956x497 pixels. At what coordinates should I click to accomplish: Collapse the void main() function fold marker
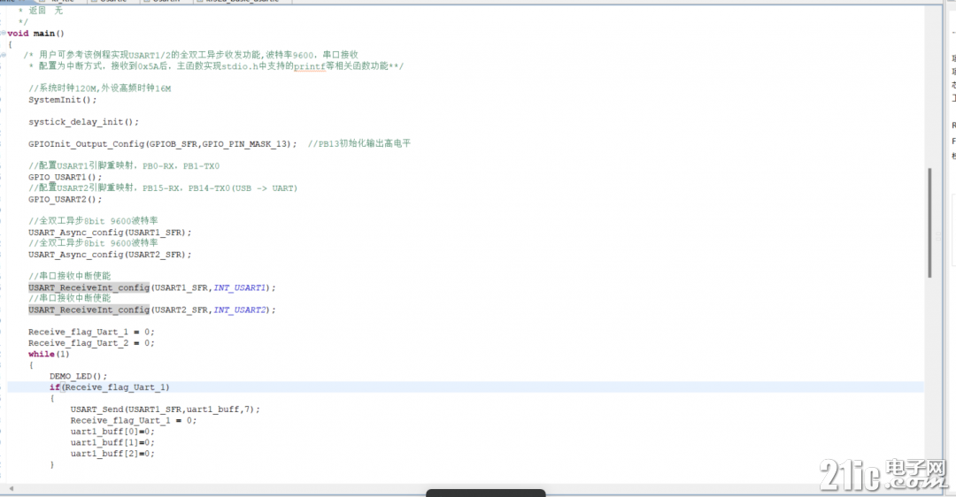[3, 33]
